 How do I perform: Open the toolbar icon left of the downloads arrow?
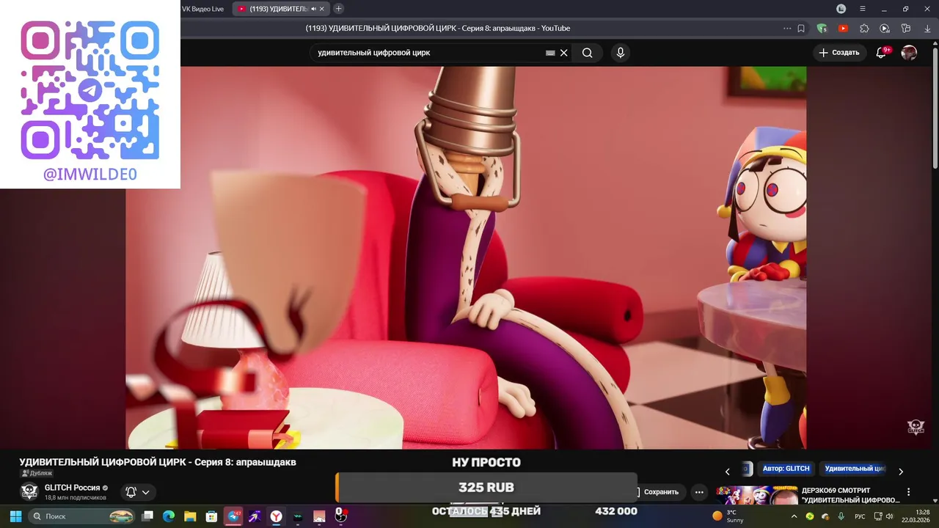(906, 29)
